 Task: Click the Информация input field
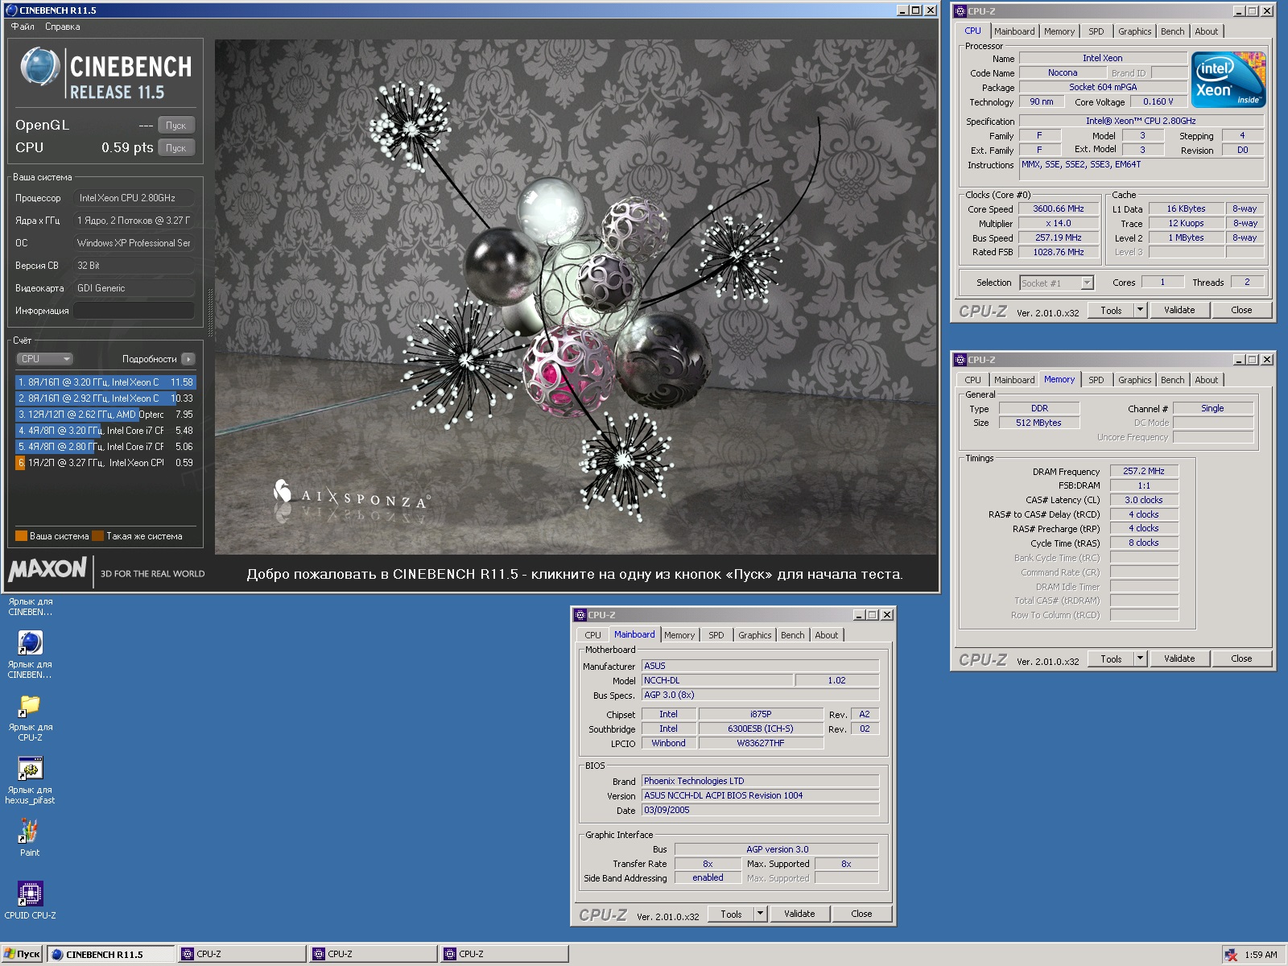[134, 311]
